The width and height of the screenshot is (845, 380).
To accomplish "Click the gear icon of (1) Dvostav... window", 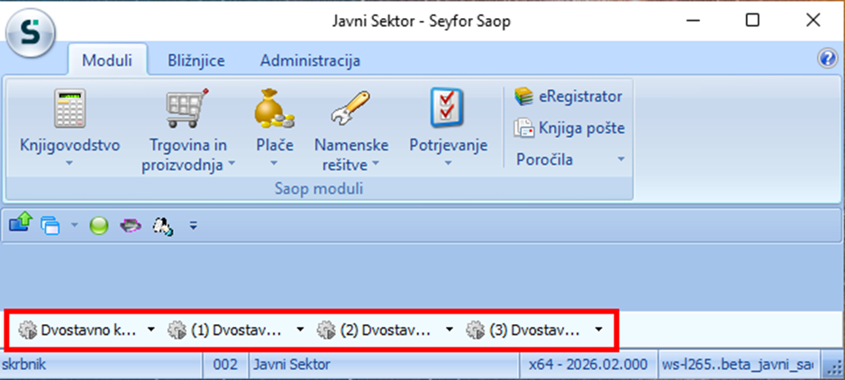I will point(177,330).
